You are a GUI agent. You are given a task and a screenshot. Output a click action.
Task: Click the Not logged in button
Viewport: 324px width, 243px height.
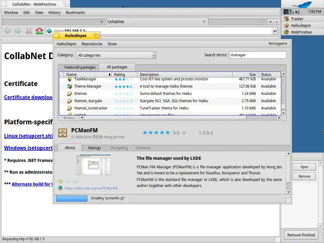tap(278, 43)
